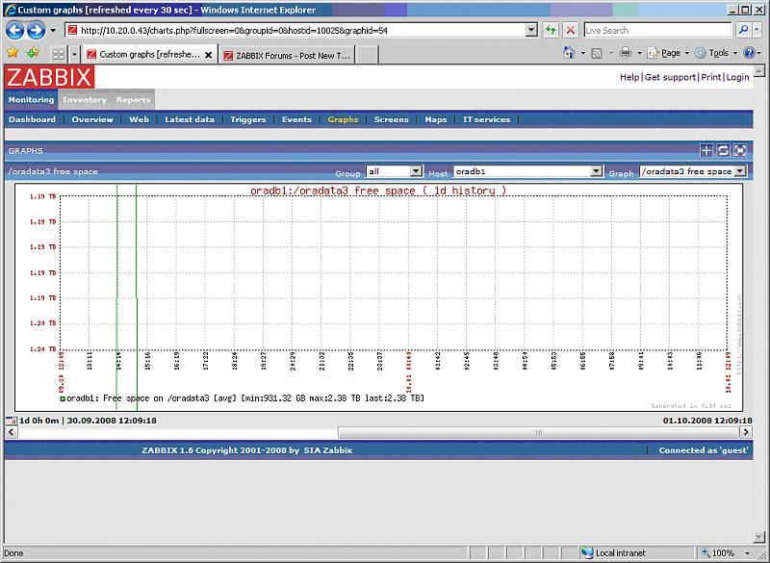The height and width of the screenshot is (563, 770).
Task: Open the IE Tools menu dropdown
Action: [717, 53]
